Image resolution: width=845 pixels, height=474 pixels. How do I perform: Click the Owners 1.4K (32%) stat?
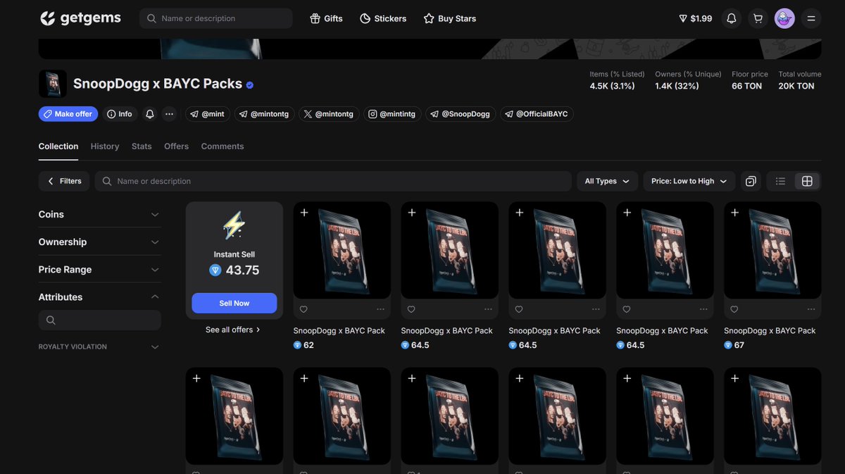tap(688, 80)
